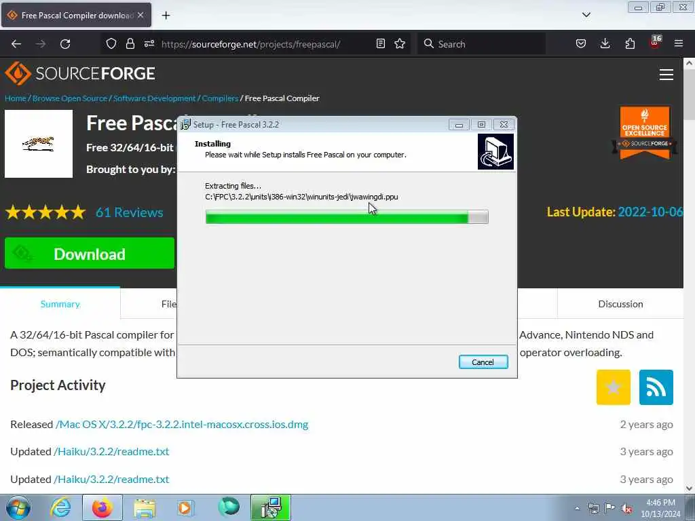Cancel the Free Pascal installation

pyautogui.click(x=483, y=362)
